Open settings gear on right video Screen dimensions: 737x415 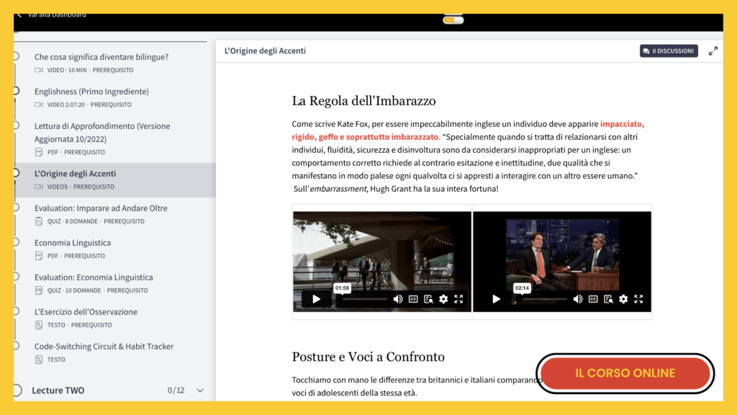click(x=623, y=299)
